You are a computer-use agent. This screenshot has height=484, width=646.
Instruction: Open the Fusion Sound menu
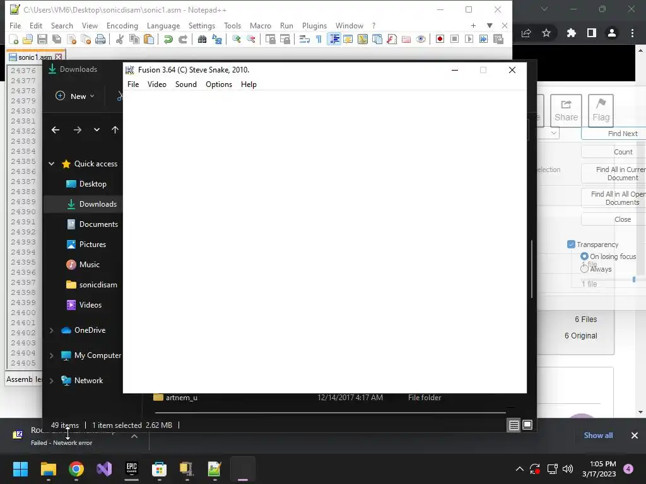pos(186,84)
